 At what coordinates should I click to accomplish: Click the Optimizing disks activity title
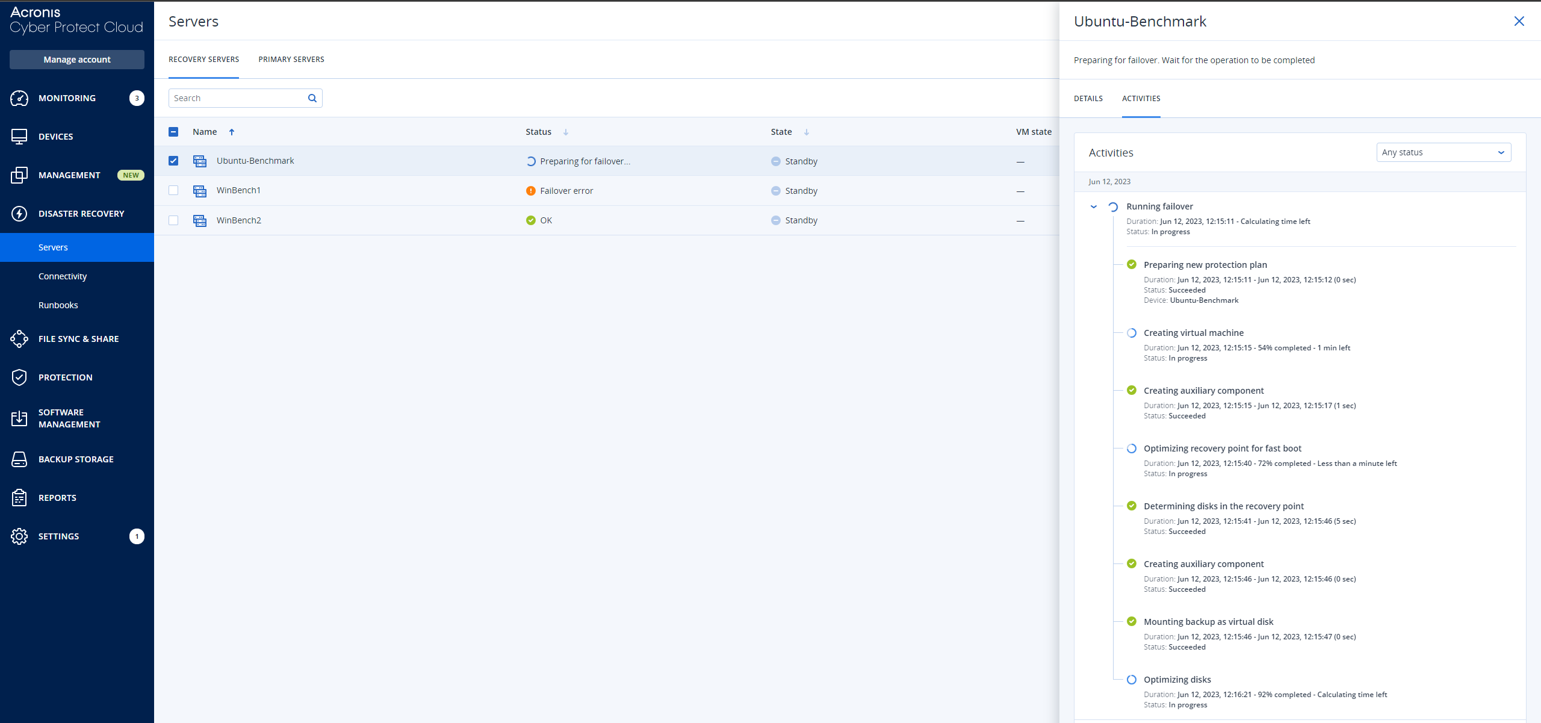(1177, 680)
